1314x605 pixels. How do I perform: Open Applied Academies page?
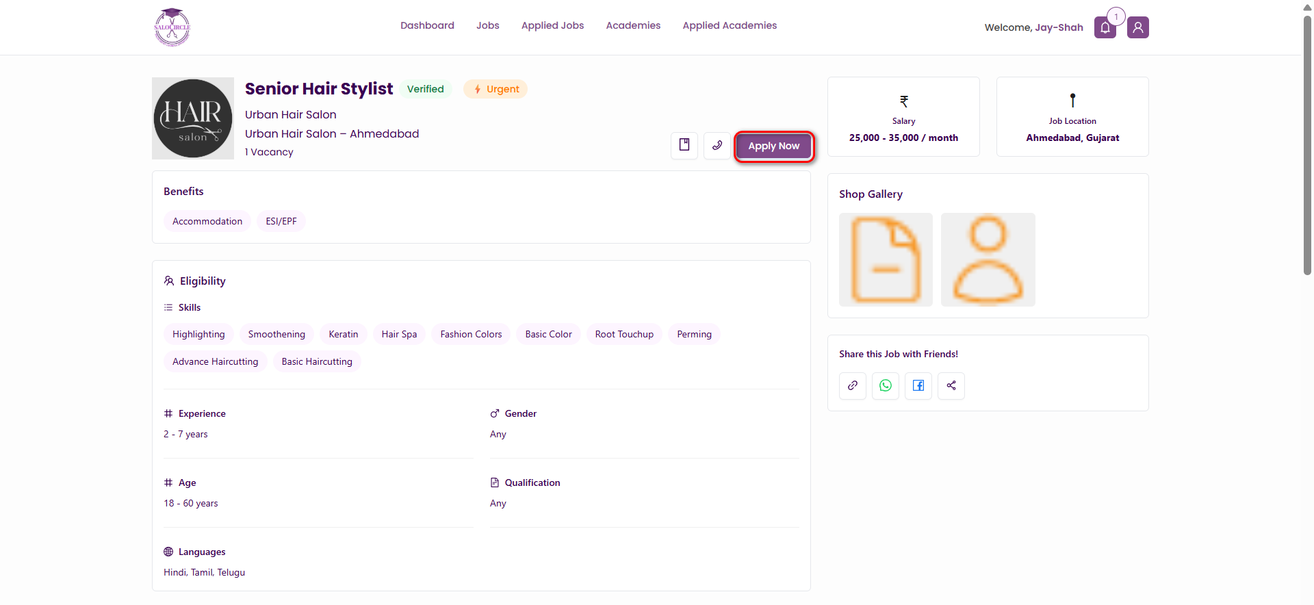point(730,25)
